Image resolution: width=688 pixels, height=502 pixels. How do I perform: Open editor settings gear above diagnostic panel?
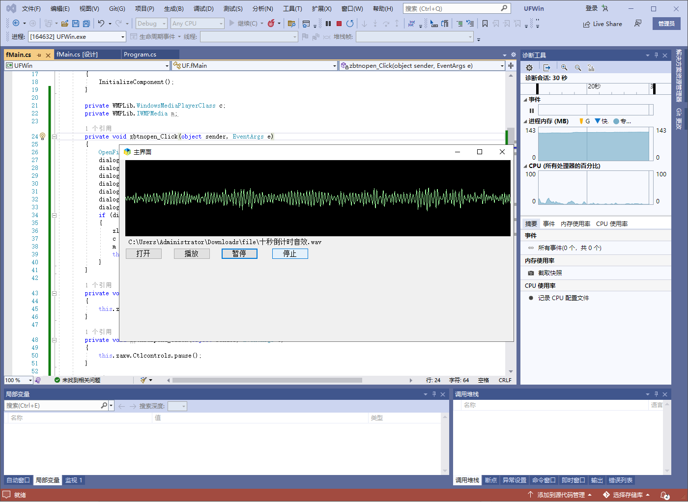coord(514,55)
